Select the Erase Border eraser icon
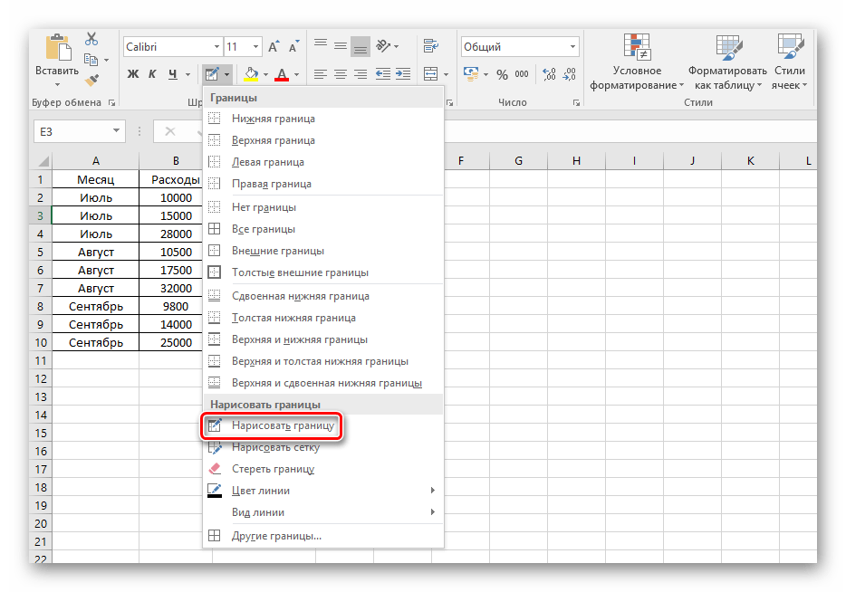 pyautogui.click(x=215, y=469)
